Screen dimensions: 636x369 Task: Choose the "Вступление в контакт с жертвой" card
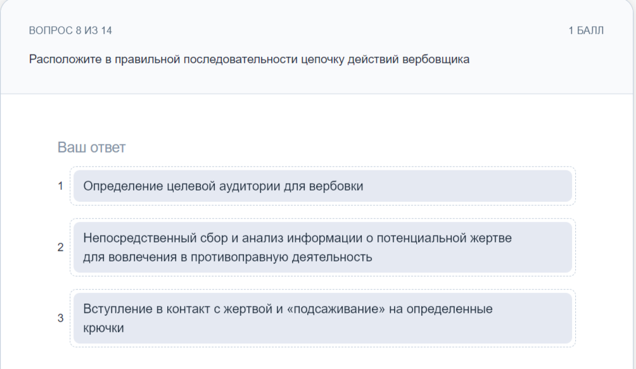coord(322,318)
